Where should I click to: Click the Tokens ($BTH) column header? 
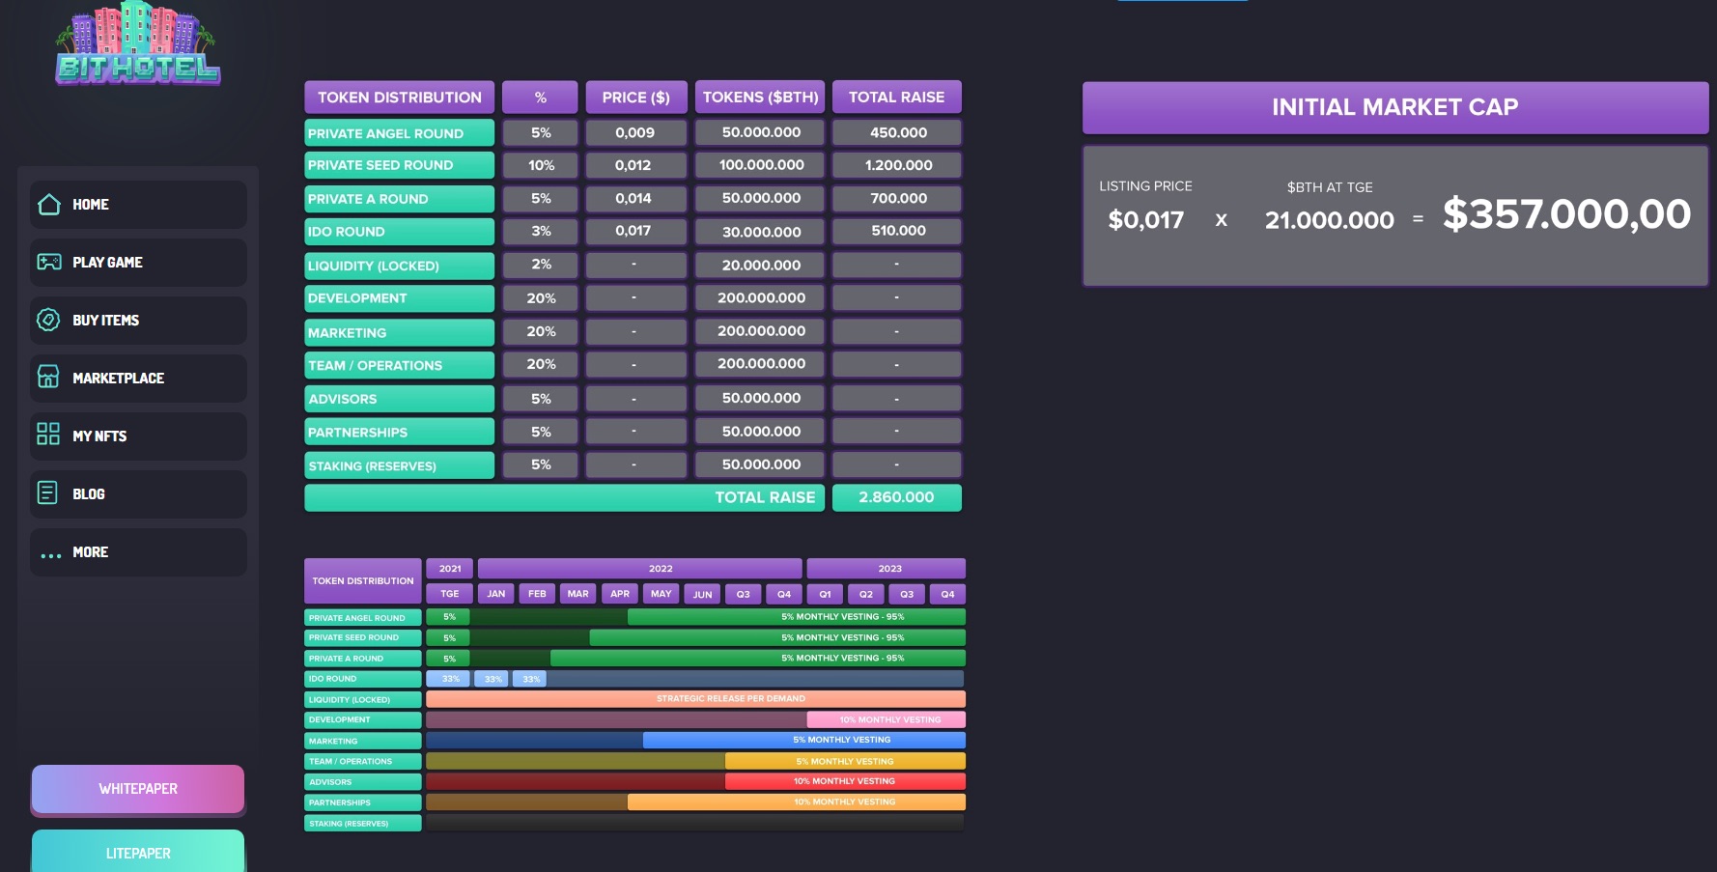point(760,98)
